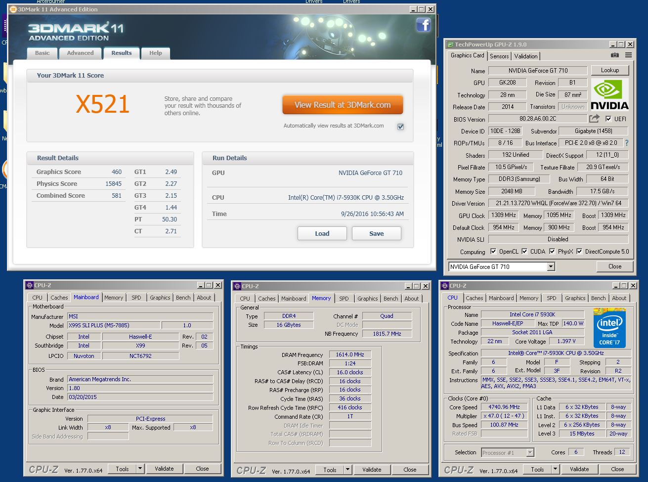This screenshot has width=648, height=482.
Task: Switch to the Advanced tab in 3DMark
Action: (x=80, y=53)
